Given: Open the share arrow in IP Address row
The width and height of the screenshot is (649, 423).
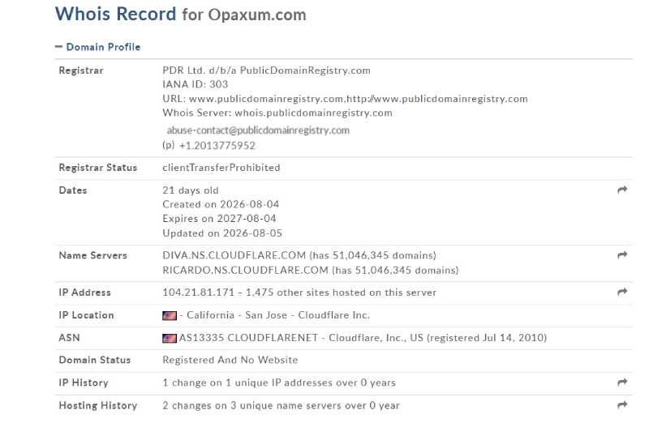Looking at the screenshot, I should click(x=622, y=293).
